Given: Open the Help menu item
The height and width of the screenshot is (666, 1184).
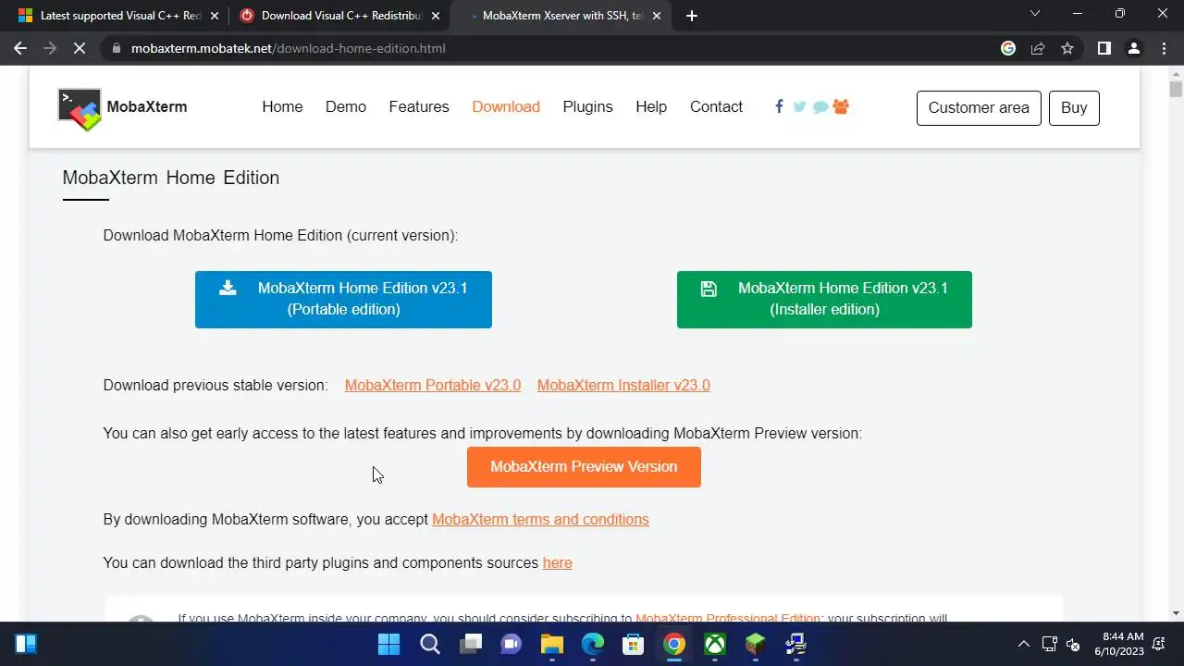Looking at the screenshot, I should click(651, 106).
